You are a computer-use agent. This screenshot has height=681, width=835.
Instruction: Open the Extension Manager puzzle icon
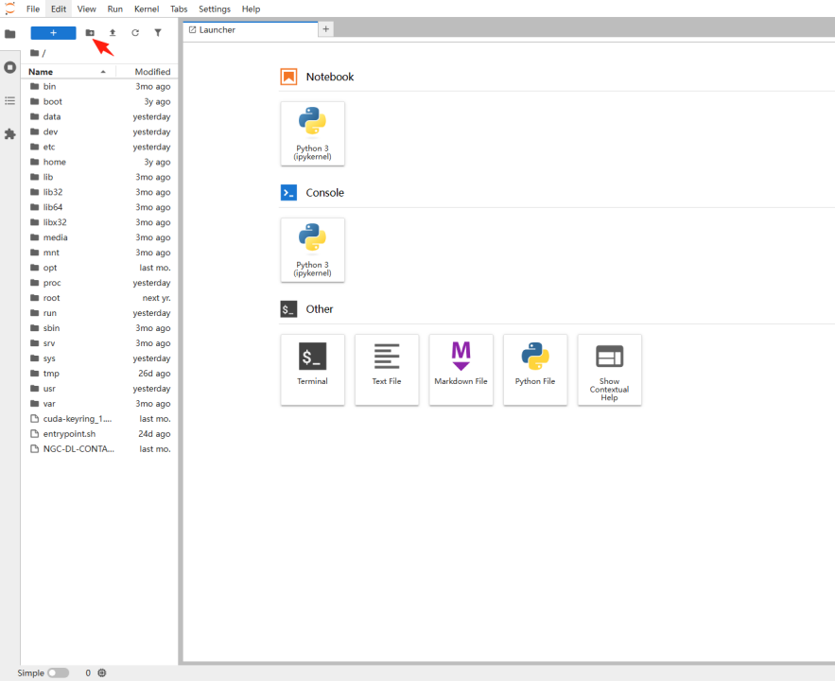click(x=9, y=134)
